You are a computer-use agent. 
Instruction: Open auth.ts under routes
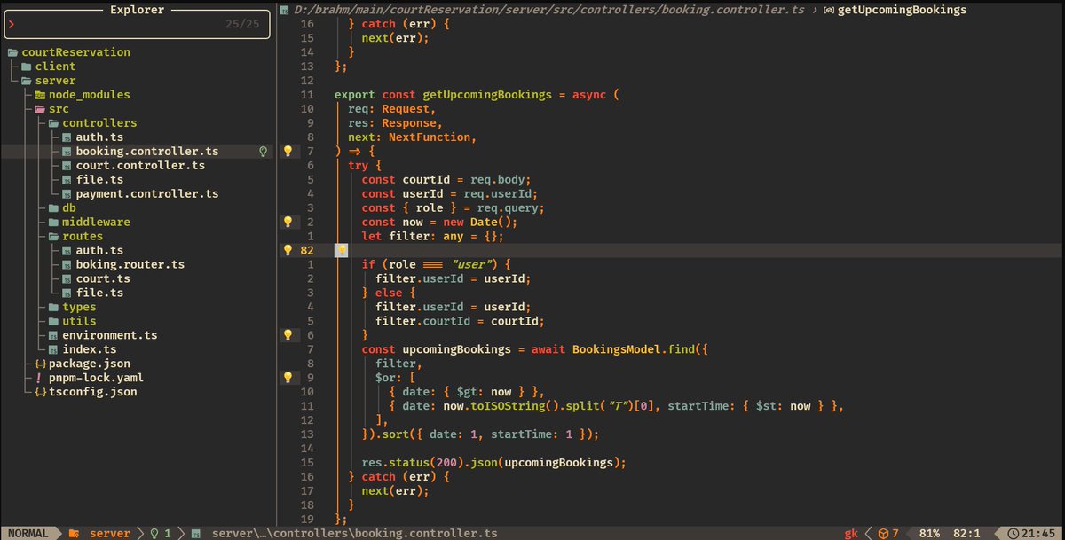99,251
